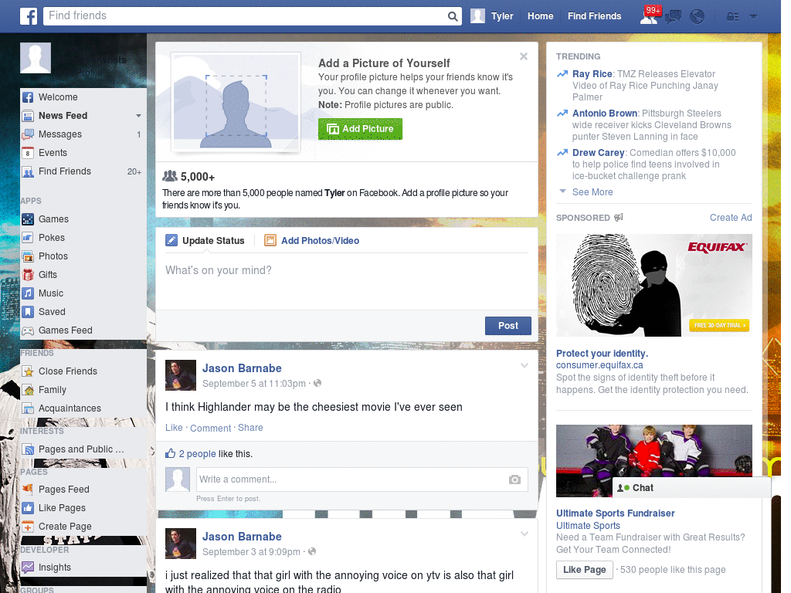Click Share on Highlander post
Viewport: 791px width, 593px height.
click(250, 428)
